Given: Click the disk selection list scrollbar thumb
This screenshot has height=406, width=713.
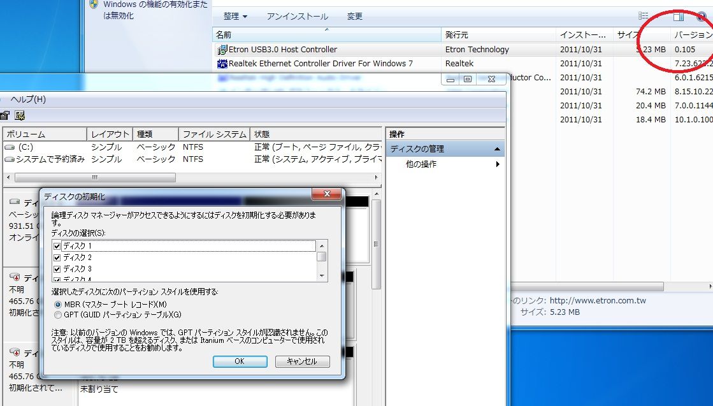Looking at the screenshot, I should tap(322, 257).
